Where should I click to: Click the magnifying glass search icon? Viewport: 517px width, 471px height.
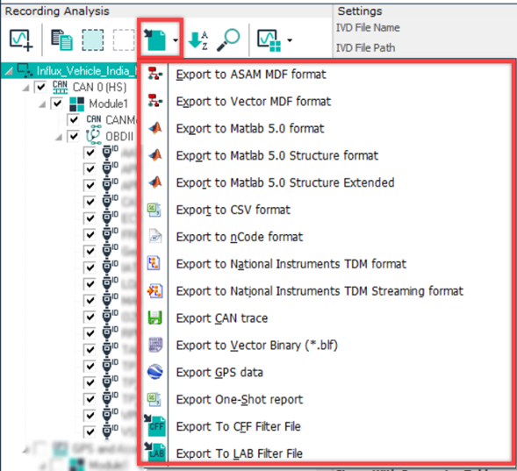[228, 39]
